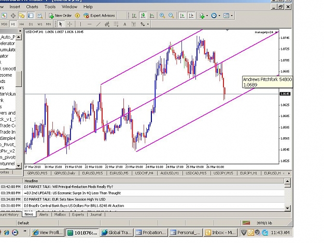Viewport: 324px width, 243px height.
Task: Click the Templates icon
Action: point(226,16)
